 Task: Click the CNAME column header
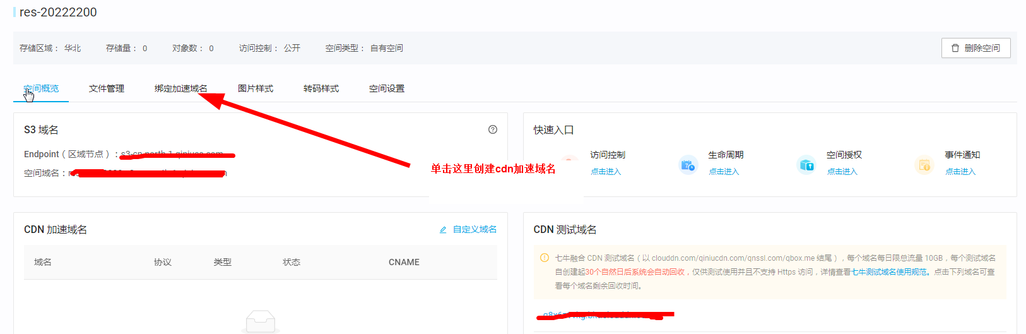coord(404,262)
